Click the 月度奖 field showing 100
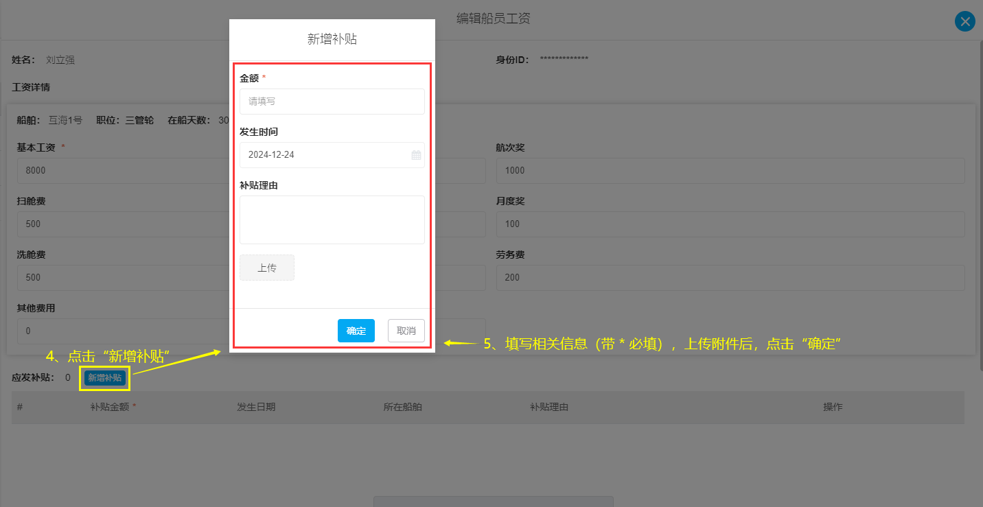This screenshot has height=507, width=983. (x=730, y=224)
